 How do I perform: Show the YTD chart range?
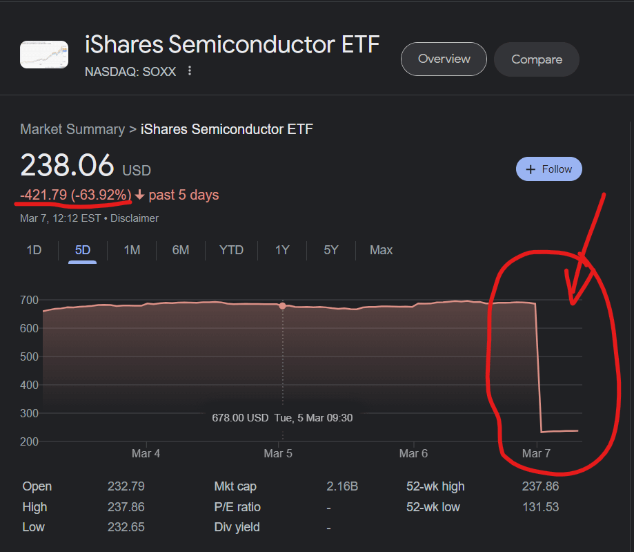click(x=231, y=250)
